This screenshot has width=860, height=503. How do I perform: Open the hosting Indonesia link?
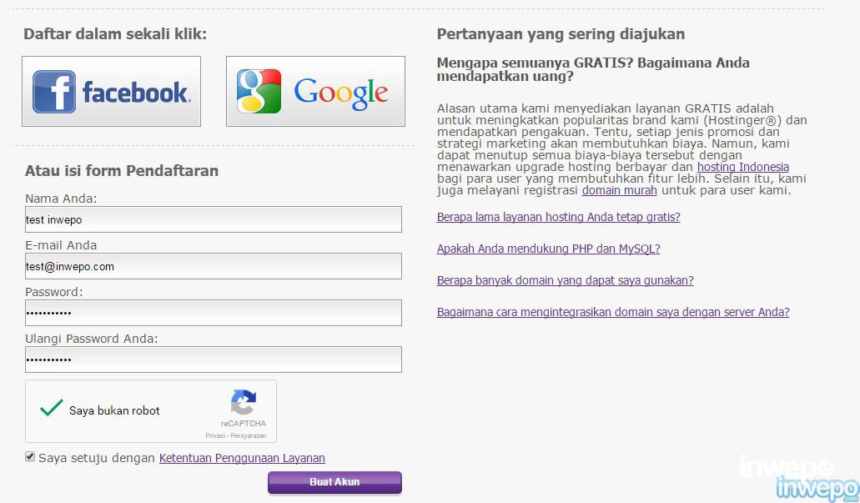pyautogui.click(x=742, y=167)
